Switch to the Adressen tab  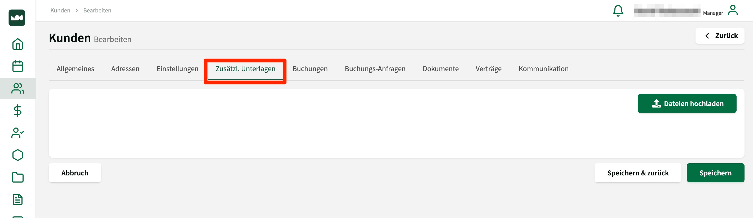pyautogui.click(x=125, y=69)
